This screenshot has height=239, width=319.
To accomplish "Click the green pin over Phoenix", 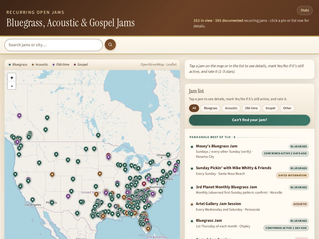I will point(52,203).
